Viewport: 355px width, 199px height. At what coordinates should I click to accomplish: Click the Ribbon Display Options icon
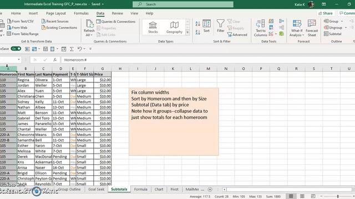point(324,4)
